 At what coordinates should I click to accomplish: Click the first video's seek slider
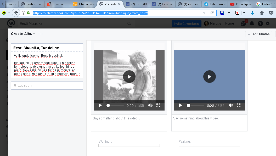115,106
